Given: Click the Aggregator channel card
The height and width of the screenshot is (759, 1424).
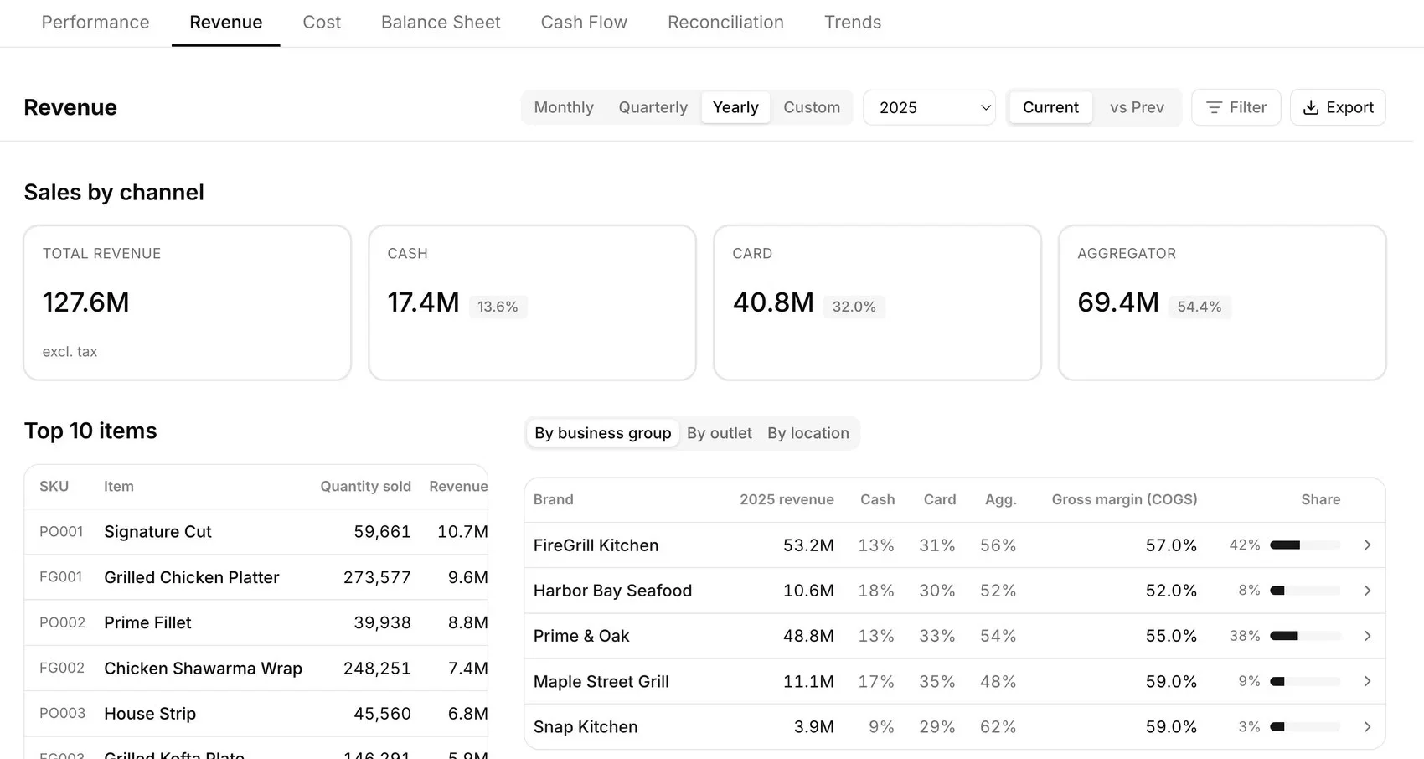Looking at the screenshot, I should pos(1222,302).
